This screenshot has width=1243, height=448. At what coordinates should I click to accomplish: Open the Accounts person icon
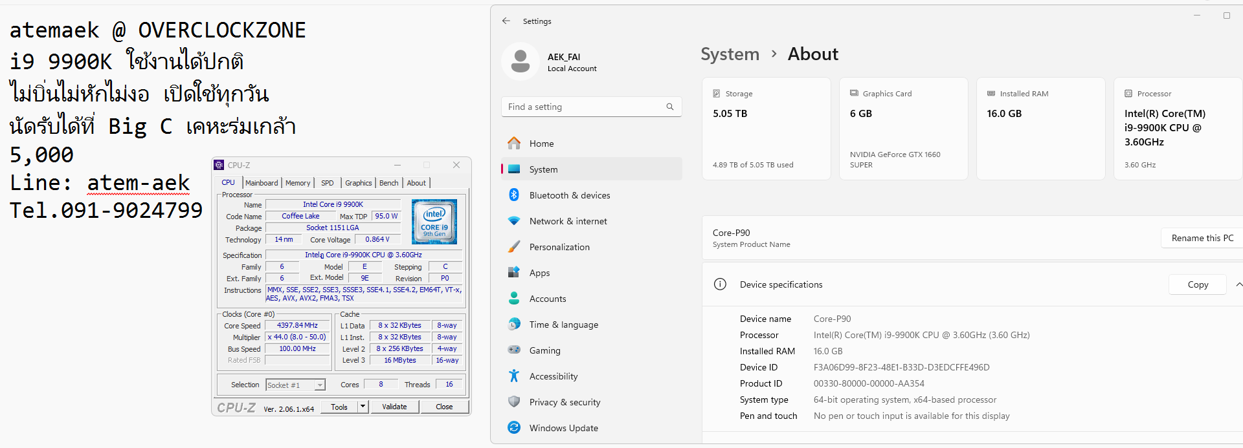(514, 298)
